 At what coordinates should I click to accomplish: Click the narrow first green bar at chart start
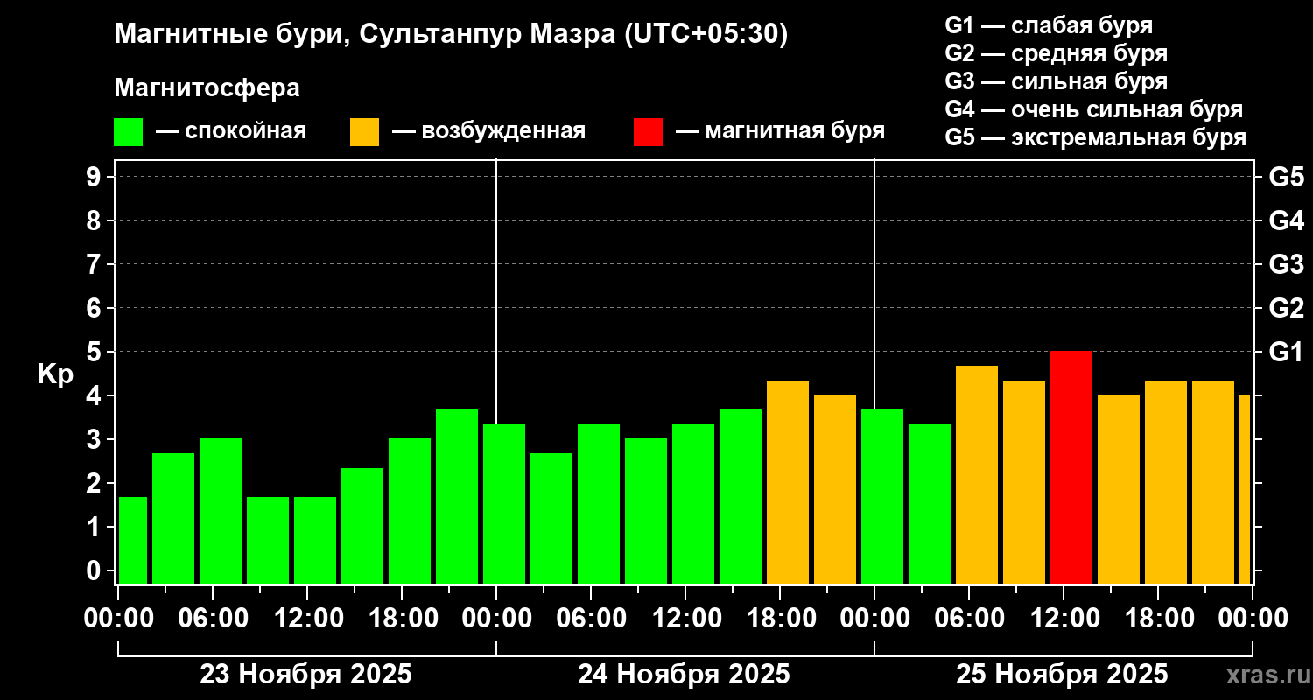(x=133, y=541)
